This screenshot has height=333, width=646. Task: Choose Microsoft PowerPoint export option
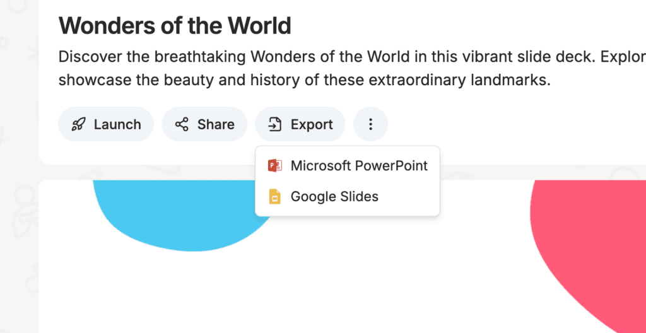click(348, 166)
